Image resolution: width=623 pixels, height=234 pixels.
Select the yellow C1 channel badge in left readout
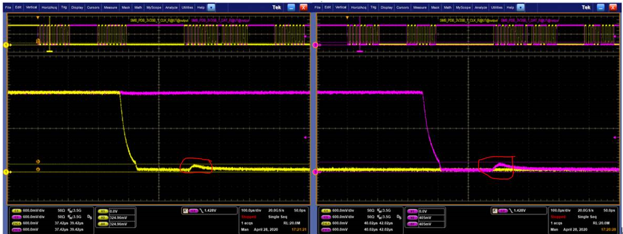[x=16, y=211]
